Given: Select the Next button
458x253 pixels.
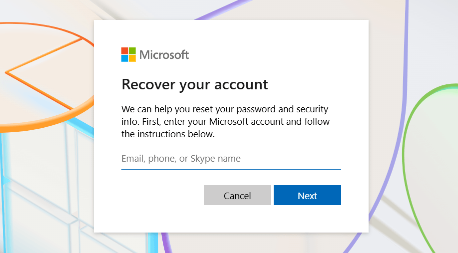Looking at the screenshot, I should (x=307, y=195).
